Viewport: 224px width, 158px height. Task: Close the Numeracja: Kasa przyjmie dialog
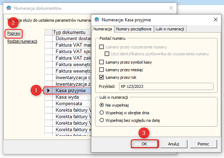coord(216,20)
